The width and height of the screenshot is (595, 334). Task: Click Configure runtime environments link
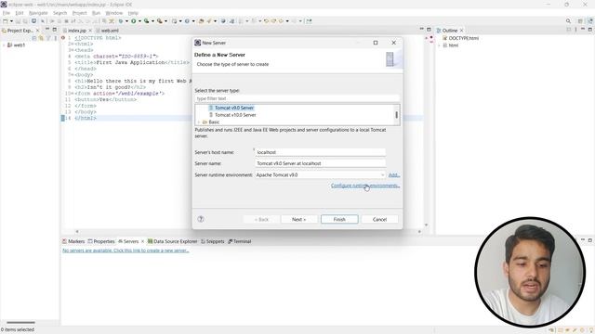pos(365,186)
